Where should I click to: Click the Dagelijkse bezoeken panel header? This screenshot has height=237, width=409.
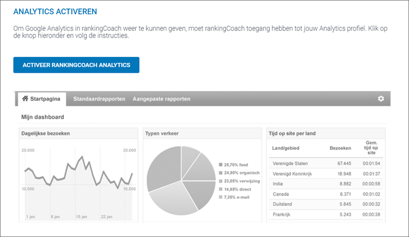(x=78, y=133)
